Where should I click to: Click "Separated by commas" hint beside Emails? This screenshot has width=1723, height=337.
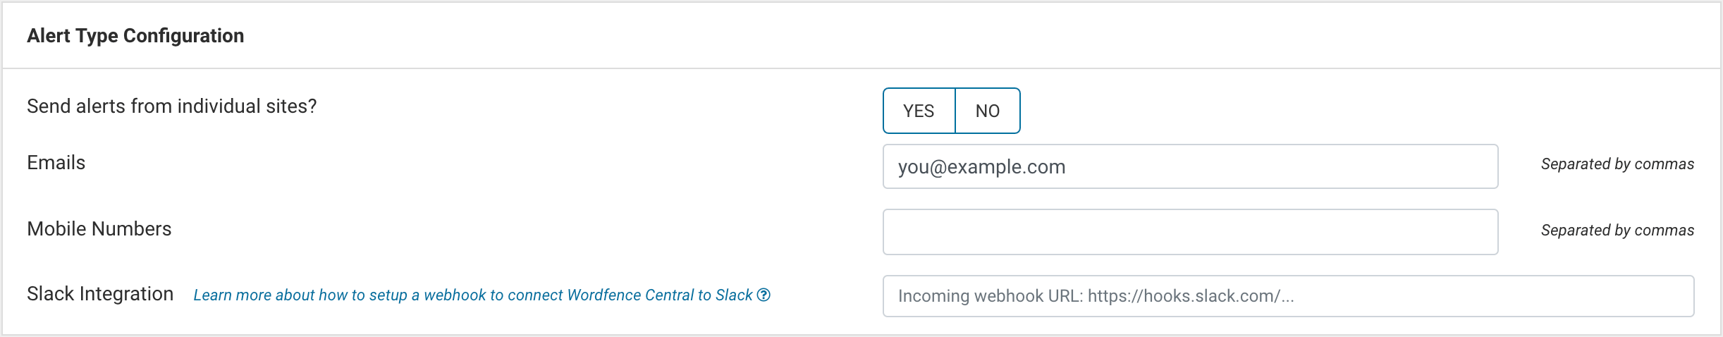pos(1617,164)
